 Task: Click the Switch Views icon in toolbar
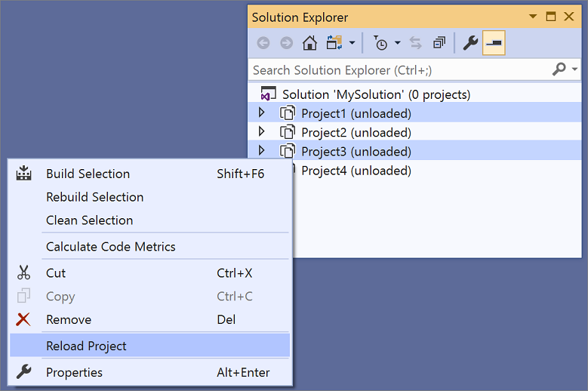334,43
